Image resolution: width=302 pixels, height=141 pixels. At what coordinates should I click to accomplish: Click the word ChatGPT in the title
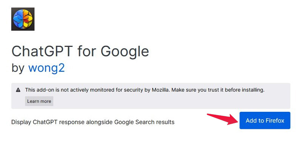pos(42,51)
